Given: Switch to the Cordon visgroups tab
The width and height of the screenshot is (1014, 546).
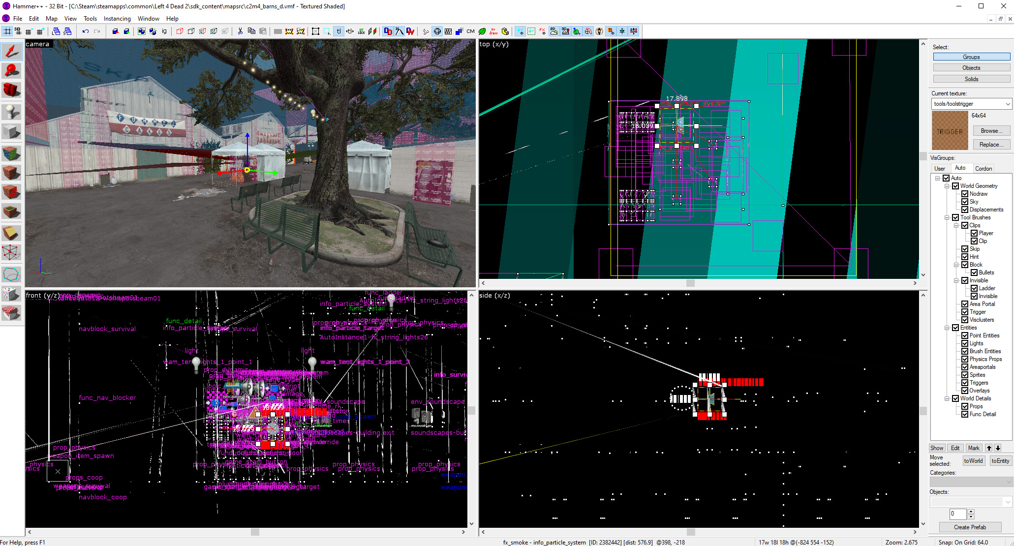Looking at the screenshot, I should [983, 168].
